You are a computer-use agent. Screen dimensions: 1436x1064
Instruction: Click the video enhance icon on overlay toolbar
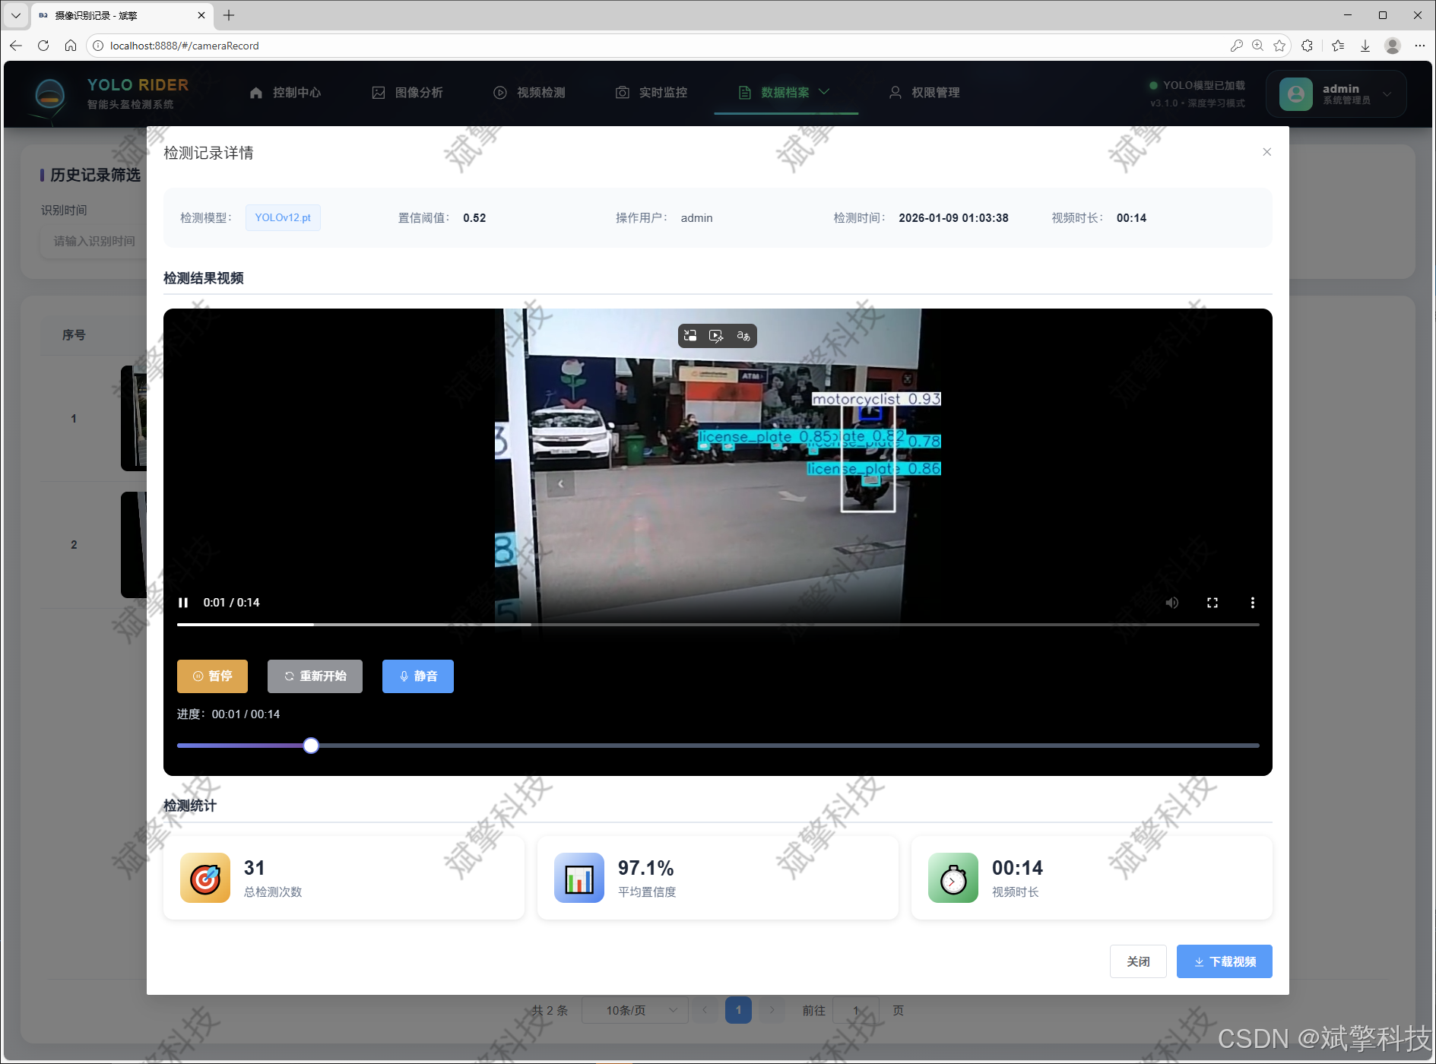pos(716,336)
